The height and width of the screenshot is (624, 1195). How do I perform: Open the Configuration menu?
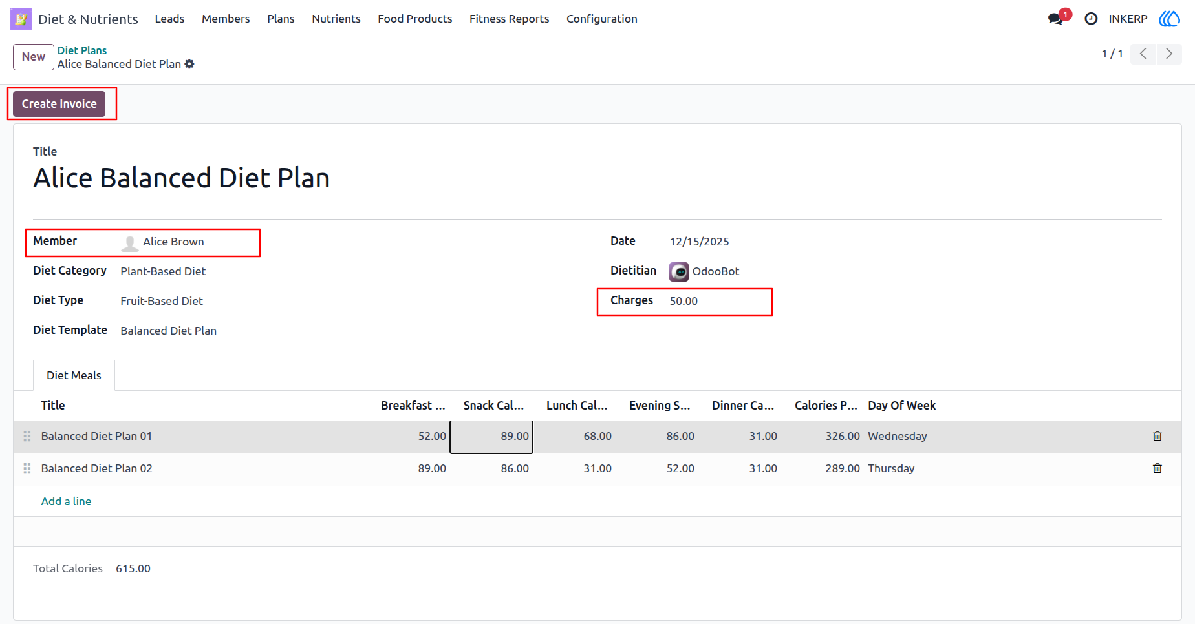tap(602, 19)
